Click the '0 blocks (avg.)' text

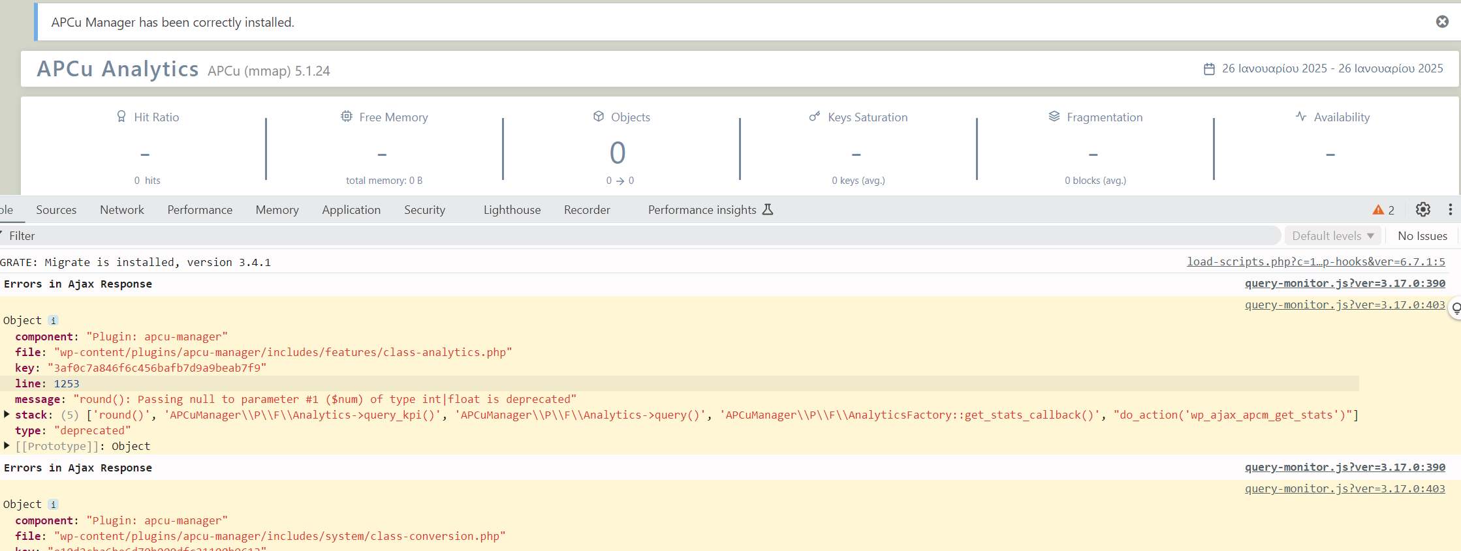tap(1095, 181)
